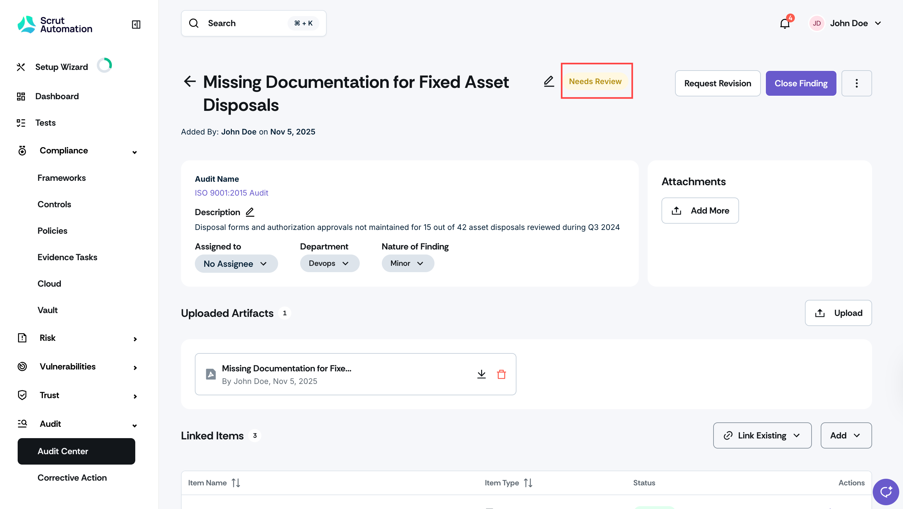903x509 pixels.
Task: Open the ISO 9001:2015 Audit link
Action: tap(231, 193)
